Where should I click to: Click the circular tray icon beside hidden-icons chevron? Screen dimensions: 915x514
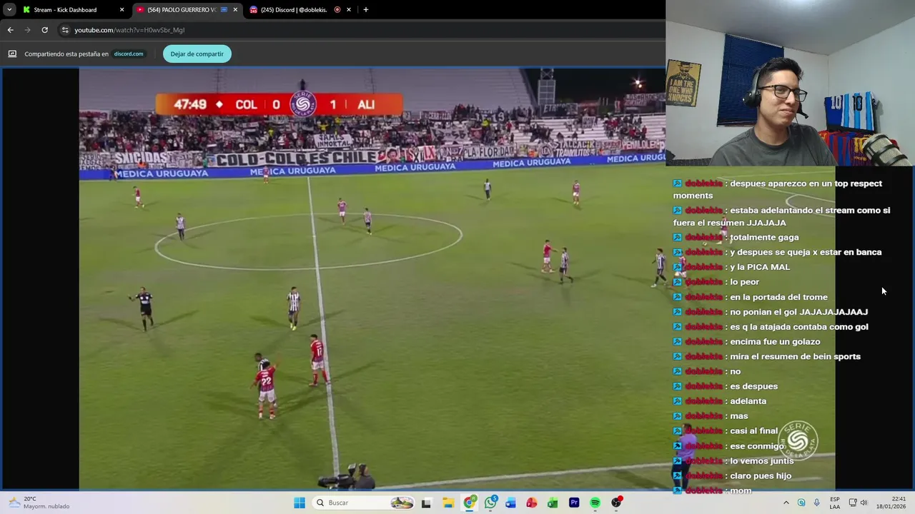click(x=801, y=503)
